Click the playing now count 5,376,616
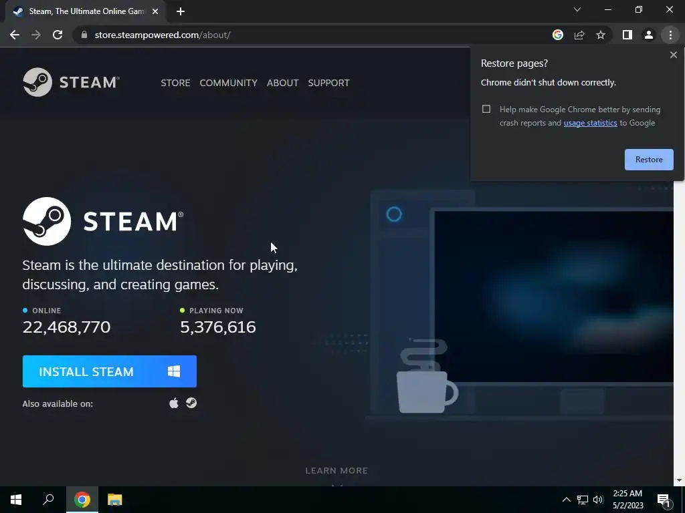Image resolution: width=685 pixels, height=513 pixels. tap(218, 327)
